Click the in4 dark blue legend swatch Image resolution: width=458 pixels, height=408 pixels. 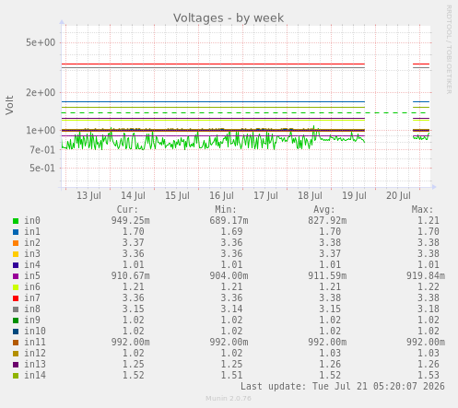coord(16,265)
